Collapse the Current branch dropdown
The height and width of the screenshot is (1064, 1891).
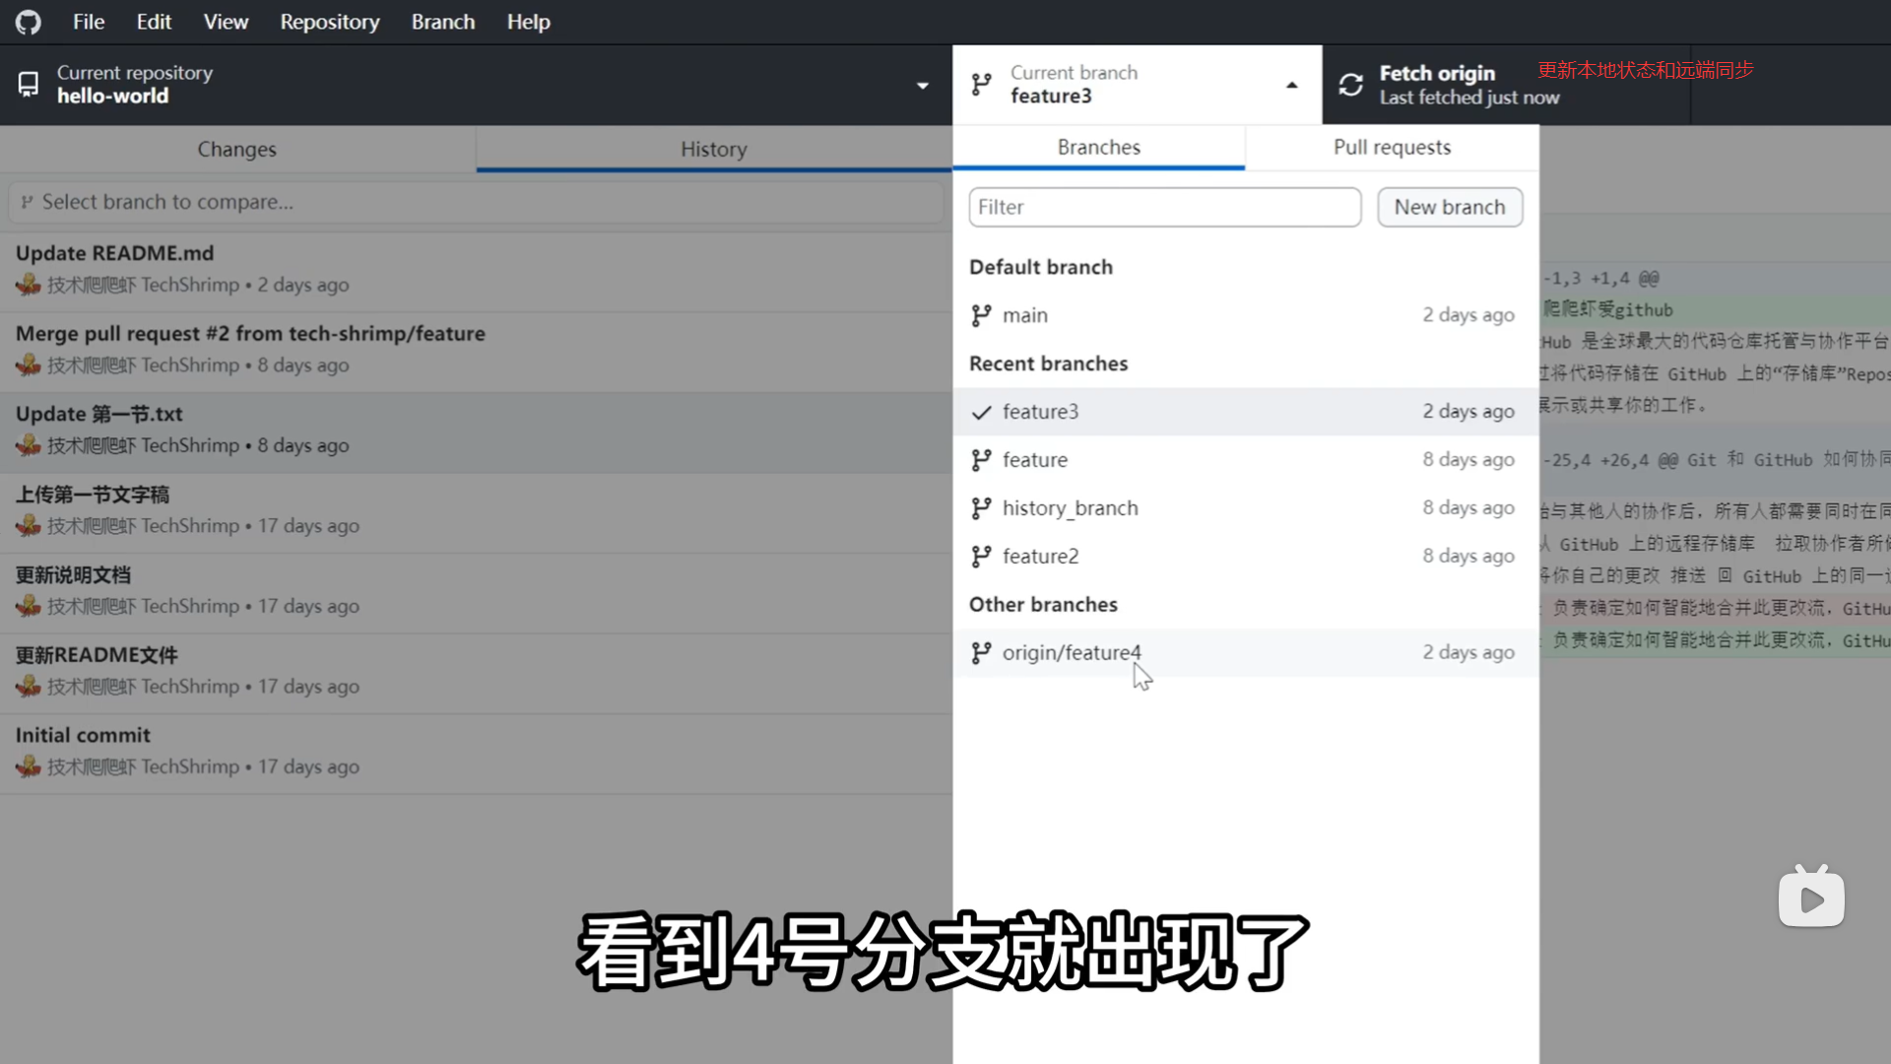click(x=1291, y=86)
